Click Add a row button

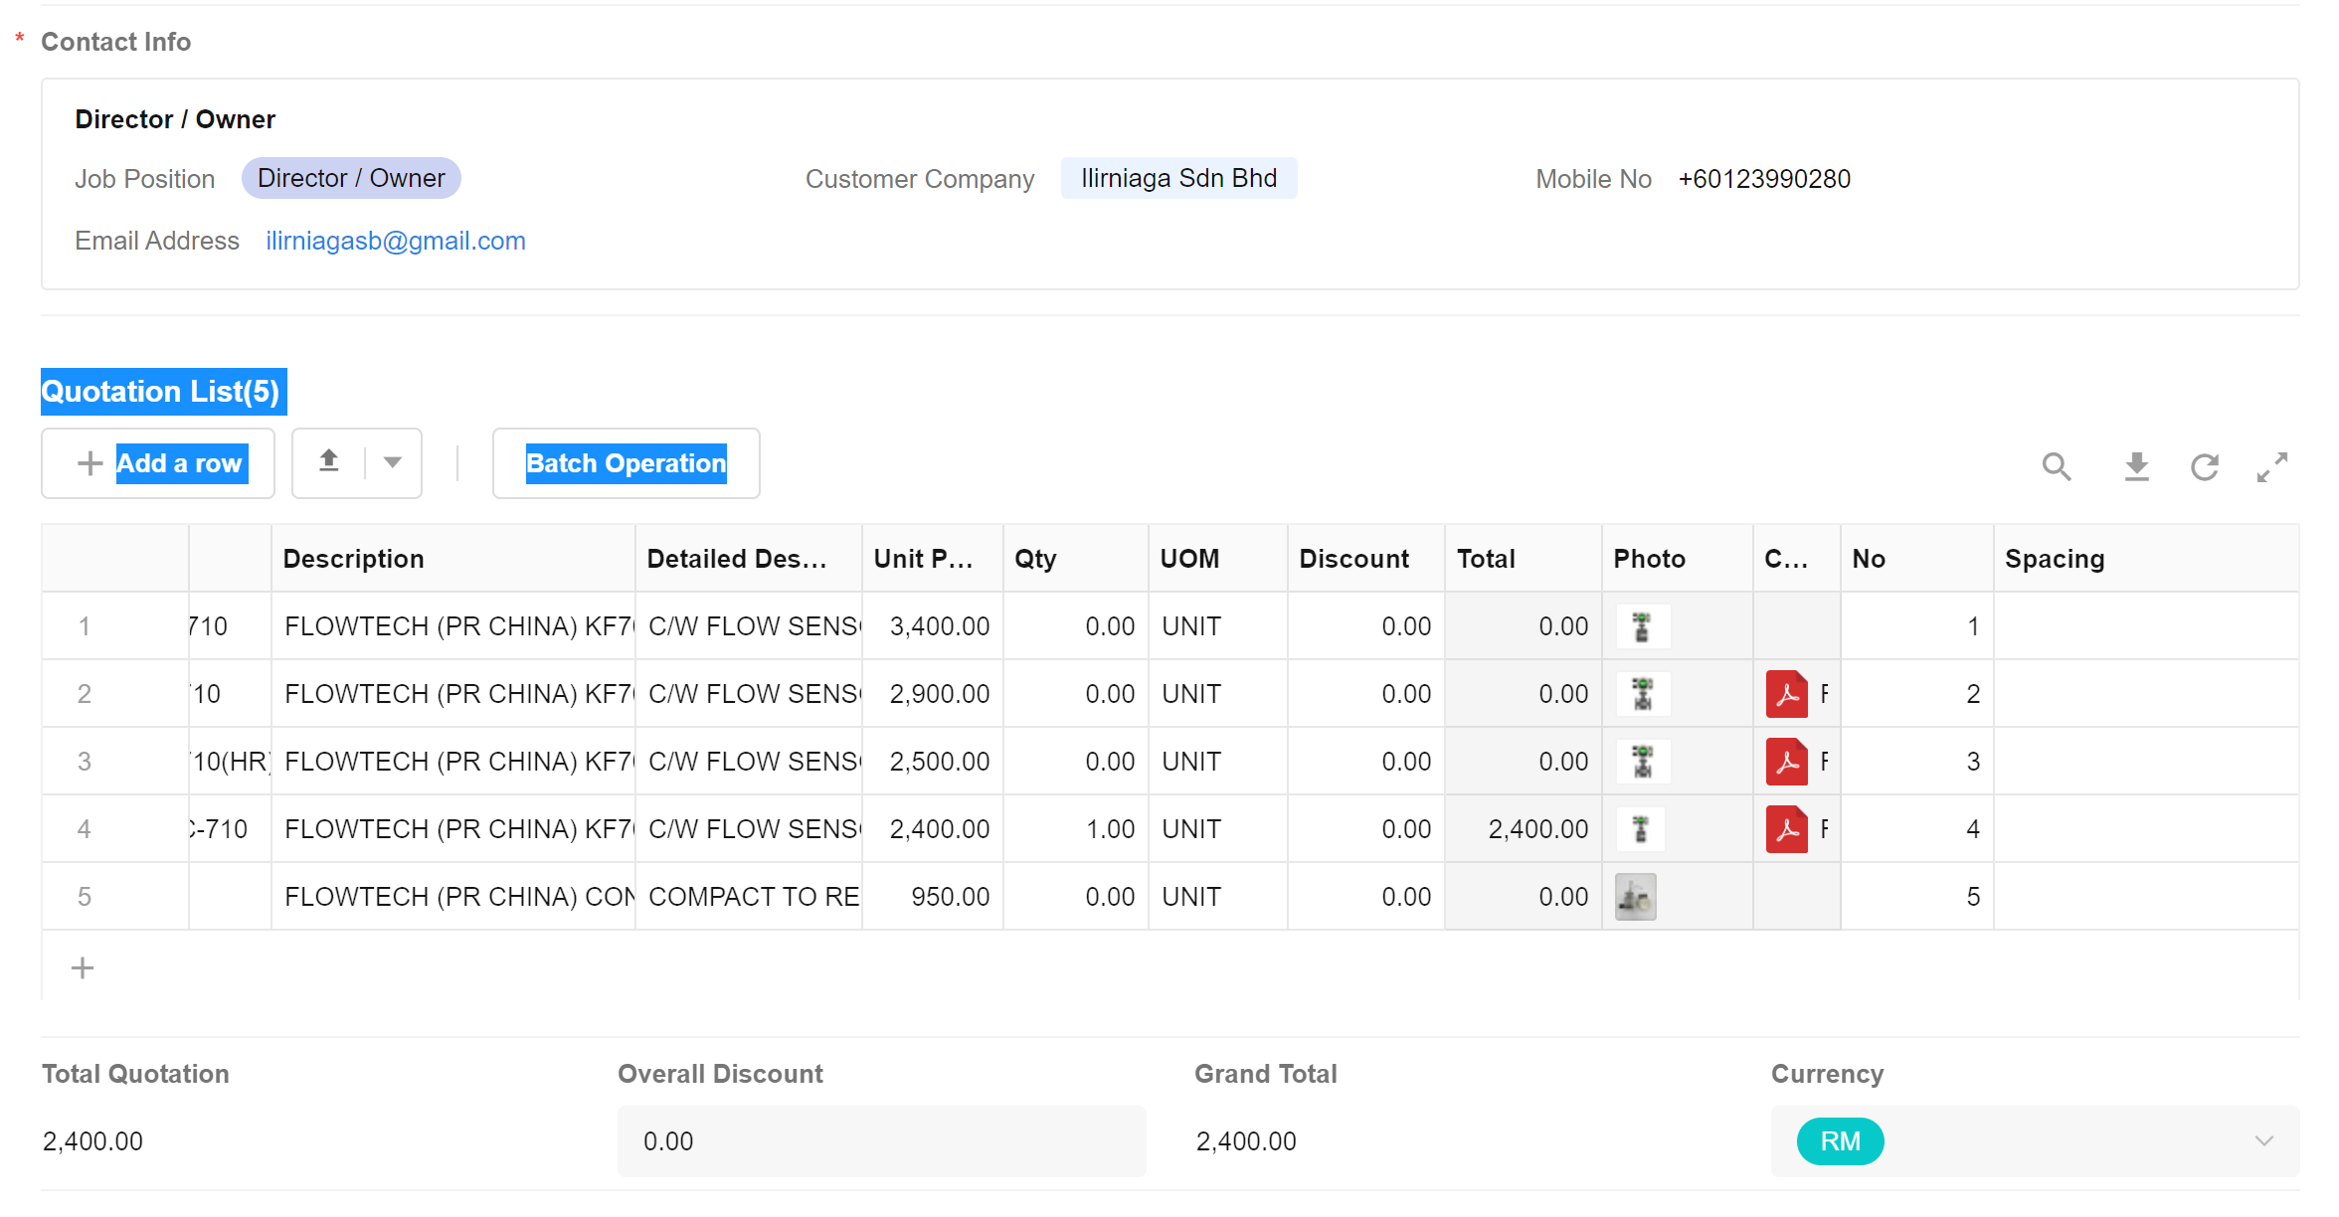click(x=158, y=463)
